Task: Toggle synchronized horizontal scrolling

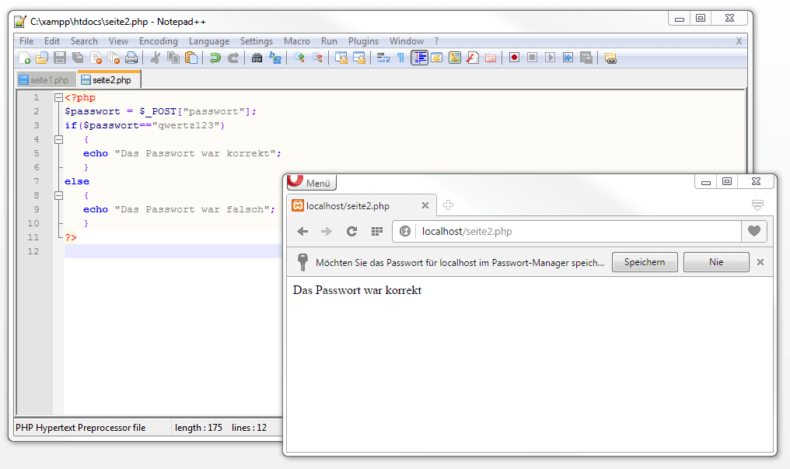Action: pos(359,58)
